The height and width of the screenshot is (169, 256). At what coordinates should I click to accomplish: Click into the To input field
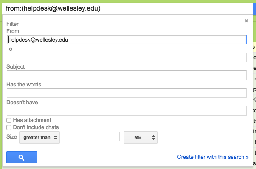[x=127, y=57]
